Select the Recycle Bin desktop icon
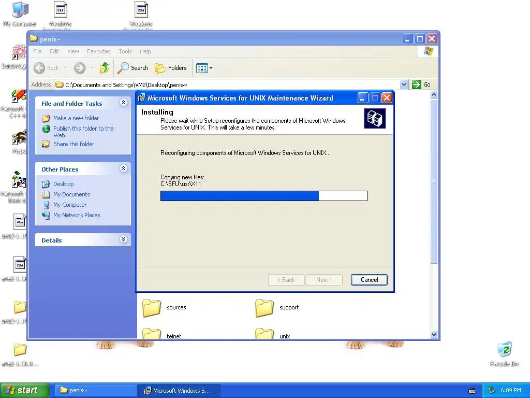The height and width of the screenshot is (398, 530). pos(504,353)
